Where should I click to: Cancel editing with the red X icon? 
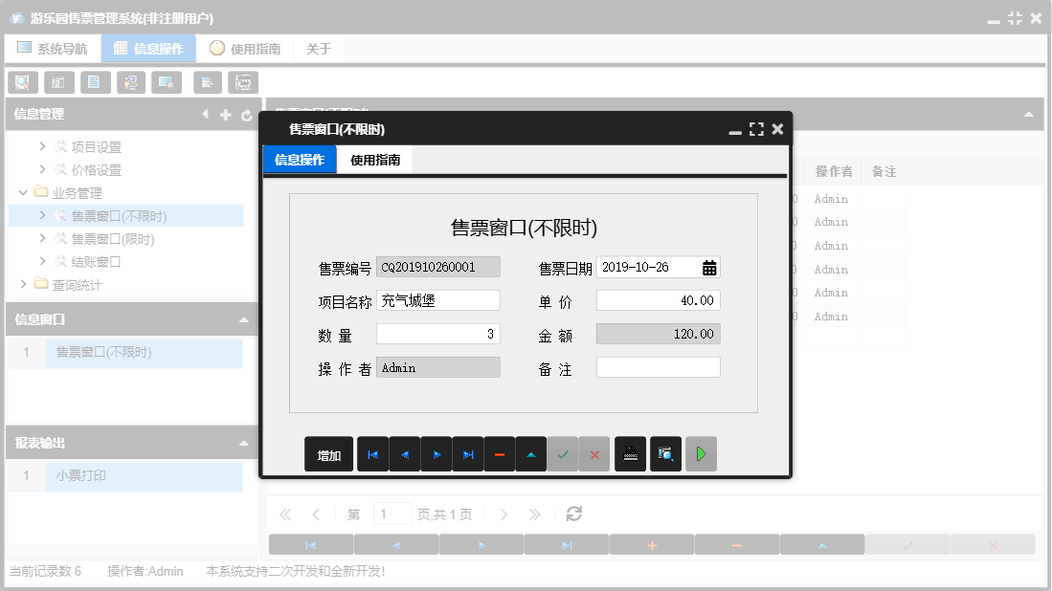coord(594,453)
